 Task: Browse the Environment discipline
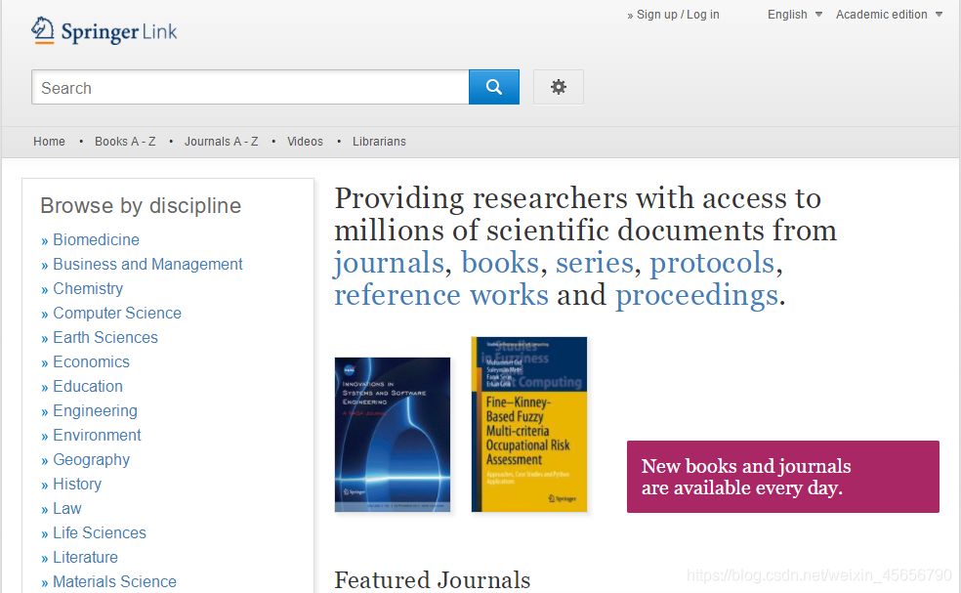pos(97,436)
